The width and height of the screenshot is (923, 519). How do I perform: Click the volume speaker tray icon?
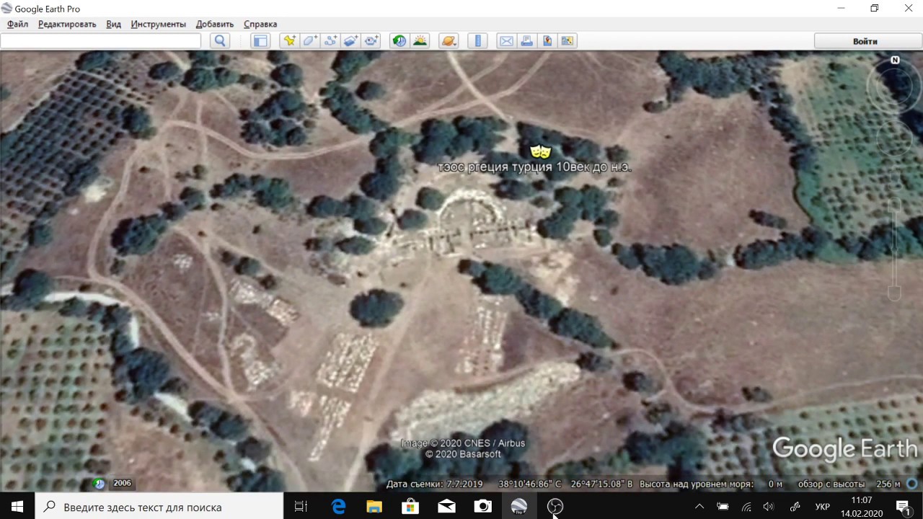(769, 507)
